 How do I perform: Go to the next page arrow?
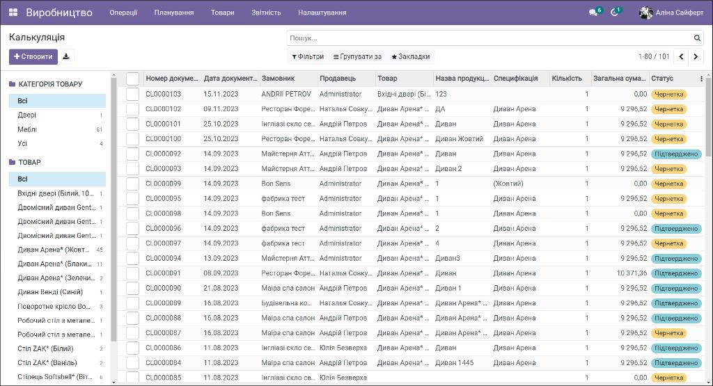696,57
